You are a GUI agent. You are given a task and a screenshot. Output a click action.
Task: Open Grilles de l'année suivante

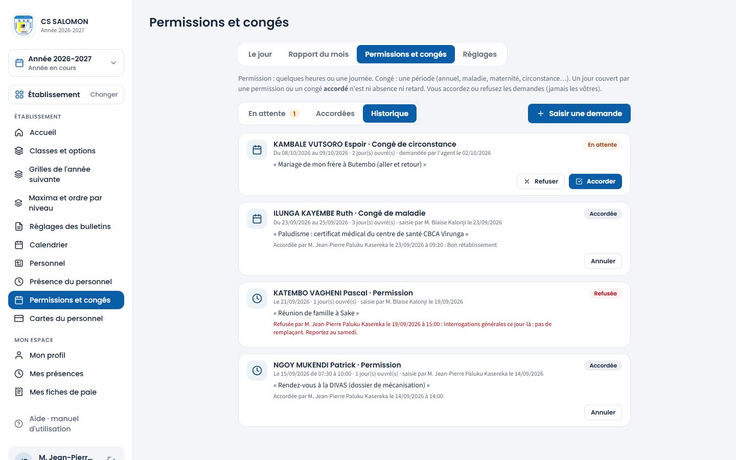[66, 174]
